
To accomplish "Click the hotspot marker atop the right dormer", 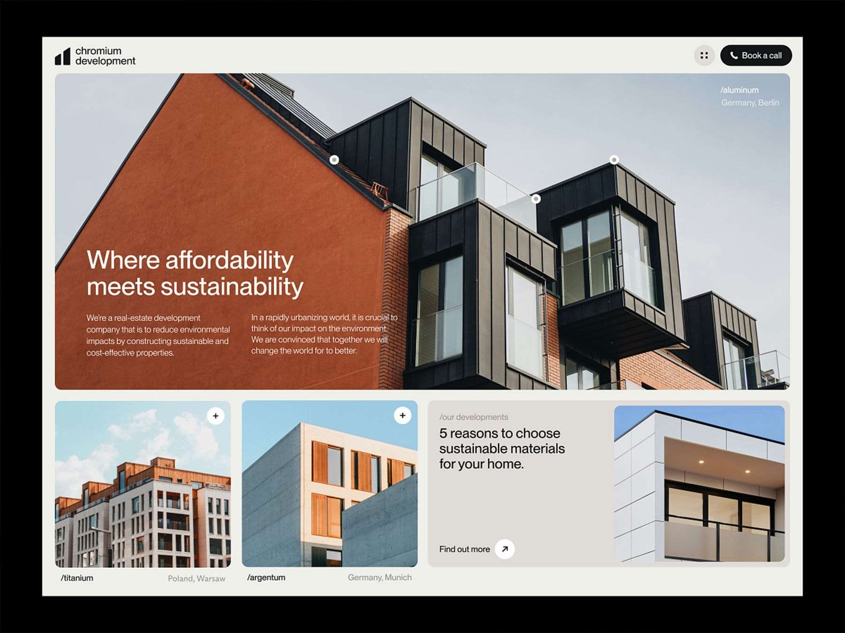I will pos(614,160).
